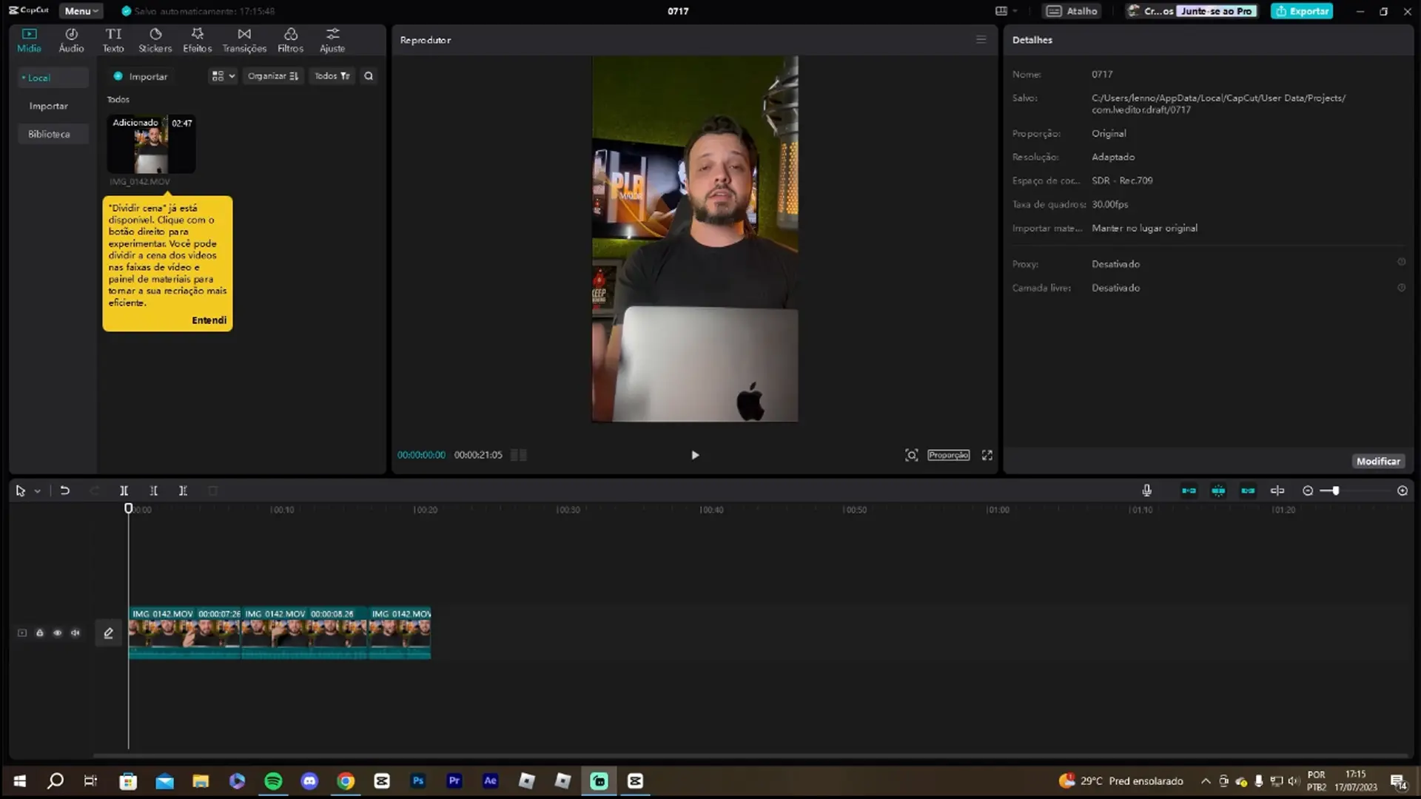Screen dimensions: 1421x799
Task: Click the Exportar button
Action: tap(1302, 11)
